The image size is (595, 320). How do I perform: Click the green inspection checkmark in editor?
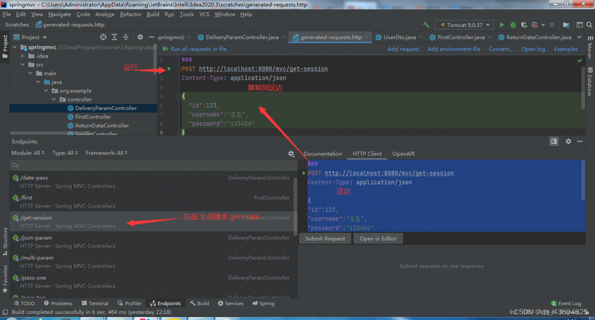[x=580, y=60]
